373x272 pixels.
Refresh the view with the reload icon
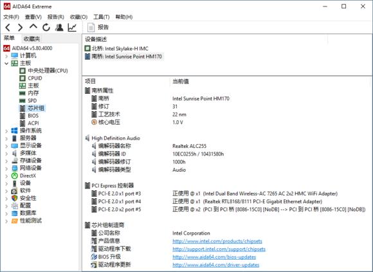(x=46, y=28)
